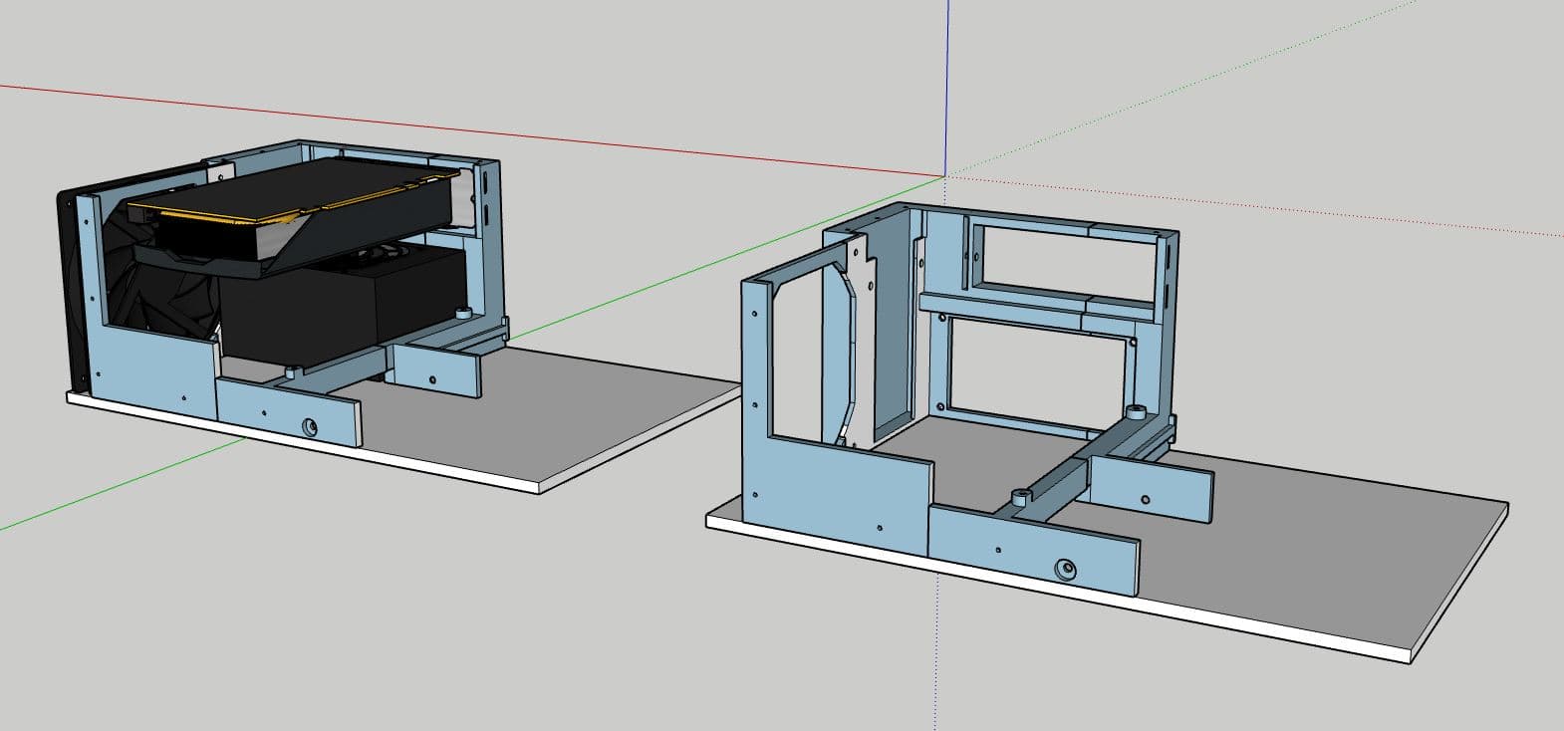Click round hole on right model's front panel
The height and width of the screenshot is (731, 1564).
[1067, 571]
